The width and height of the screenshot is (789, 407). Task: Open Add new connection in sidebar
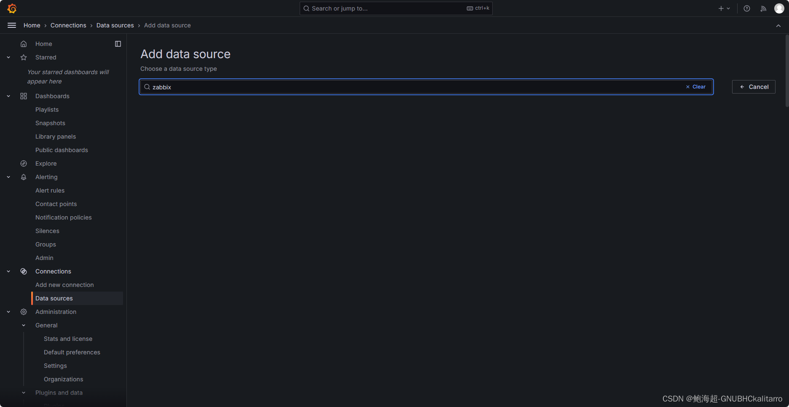pos(64,285)
